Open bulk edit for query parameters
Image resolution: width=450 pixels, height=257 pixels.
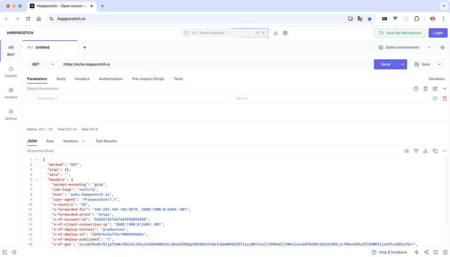coord(435,89)
